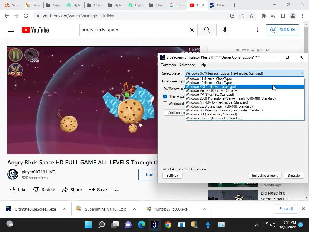Switch to Google Chrome on taskbar

point(168,225)
